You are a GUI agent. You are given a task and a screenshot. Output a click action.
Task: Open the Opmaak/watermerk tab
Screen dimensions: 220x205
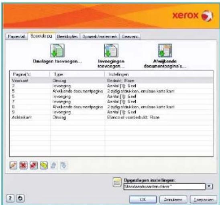click(x=100, y=36)
